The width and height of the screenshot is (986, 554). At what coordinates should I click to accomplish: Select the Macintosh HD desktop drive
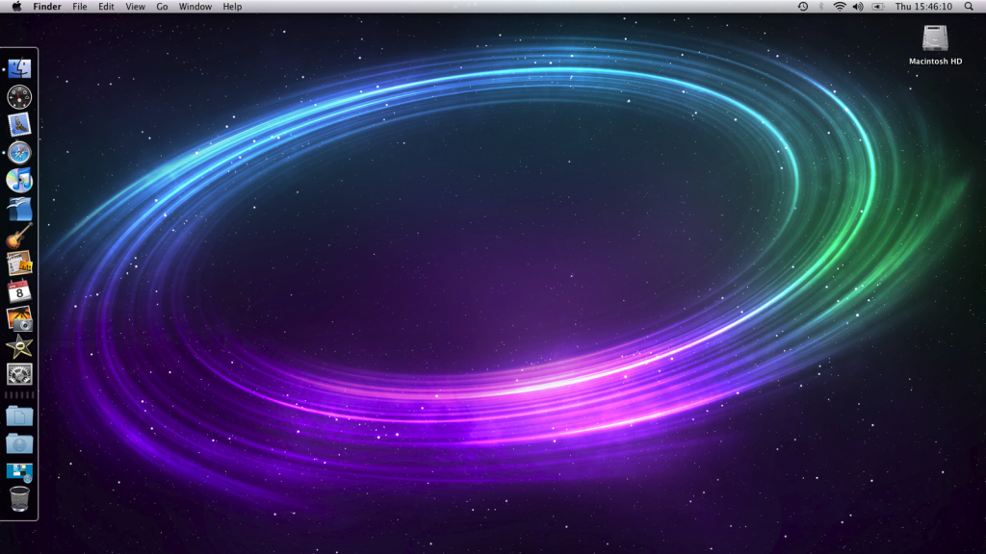tap(935, 45)
